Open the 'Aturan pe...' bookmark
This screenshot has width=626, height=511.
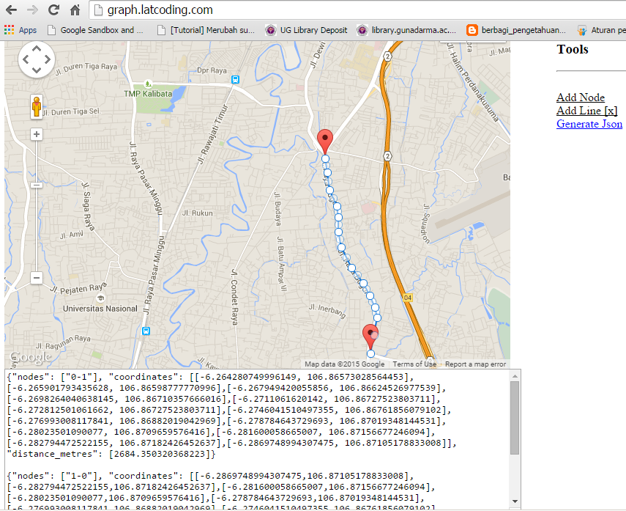tap(601, 30)
